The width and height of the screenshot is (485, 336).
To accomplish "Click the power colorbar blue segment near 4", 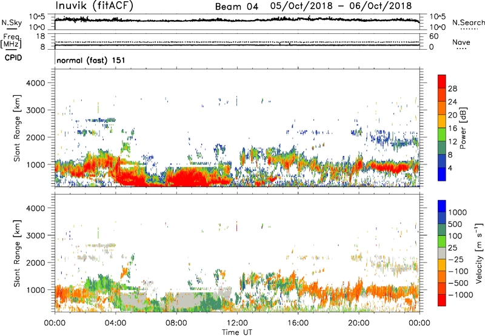I will click(x=442, y=174).
